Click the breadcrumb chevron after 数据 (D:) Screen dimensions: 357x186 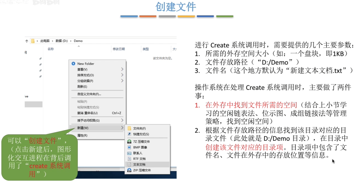pos(71,41)
